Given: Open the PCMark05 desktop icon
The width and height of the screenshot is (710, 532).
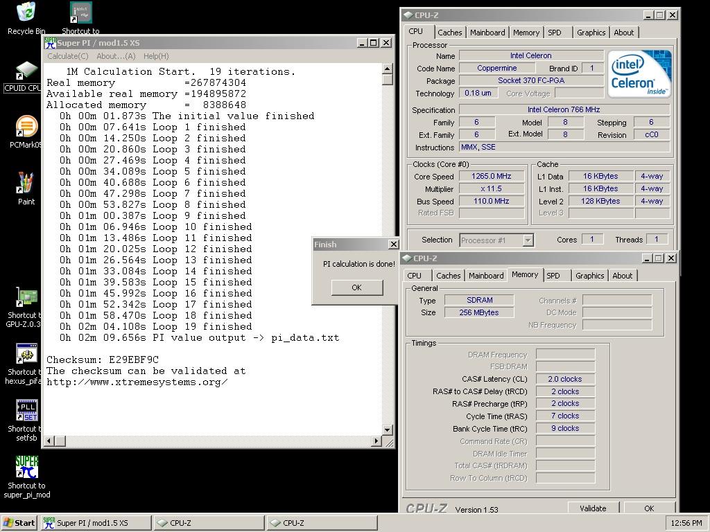Looking at the screenshot, I should pyautogui.click(x=26, y=127).
